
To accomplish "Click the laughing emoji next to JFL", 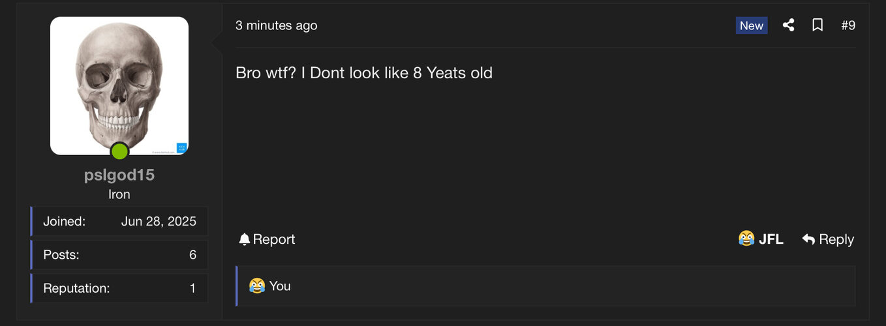I will click(x=746, y=239).
